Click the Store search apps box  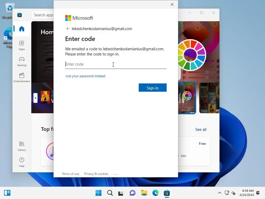(43, 15)
